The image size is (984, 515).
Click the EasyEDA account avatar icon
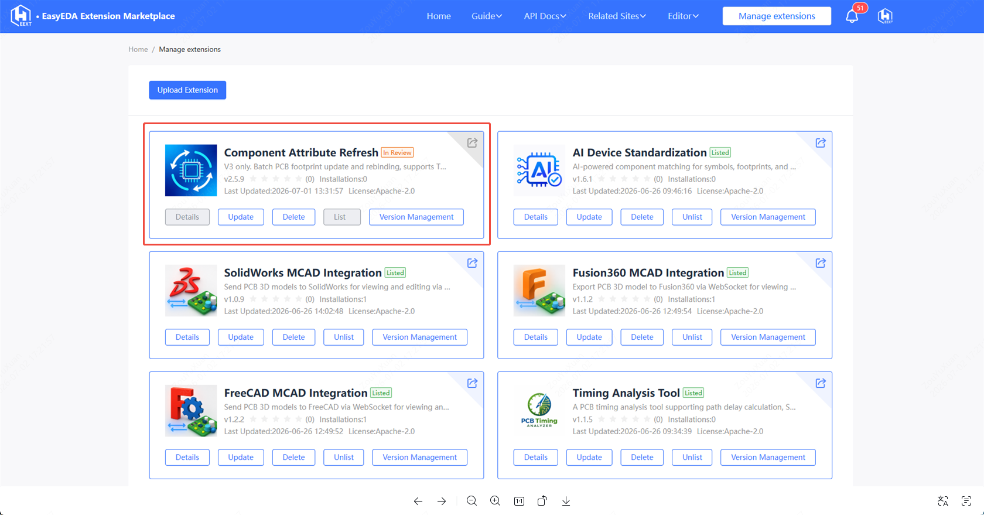click(x=885, y=16)
